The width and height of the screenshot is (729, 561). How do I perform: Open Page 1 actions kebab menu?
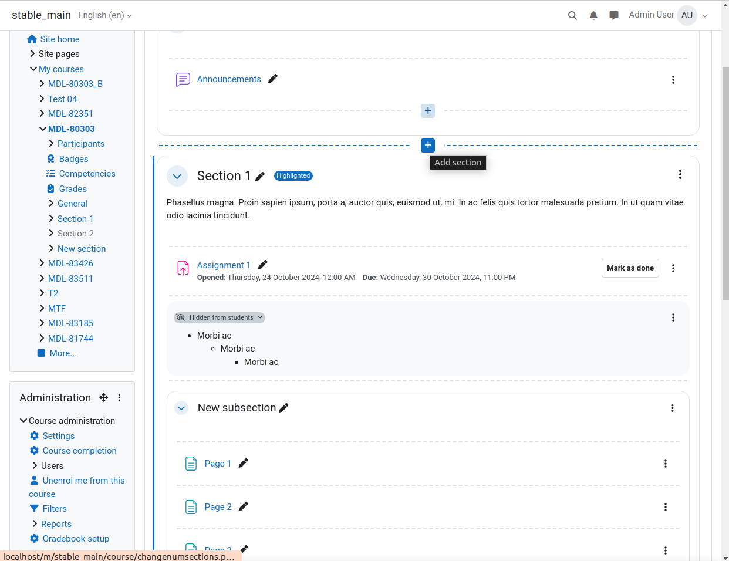pos(666,464)
